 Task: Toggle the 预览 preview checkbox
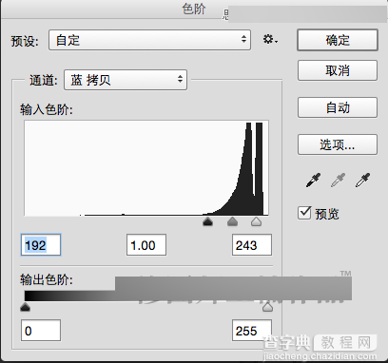[x=304, y=213]
